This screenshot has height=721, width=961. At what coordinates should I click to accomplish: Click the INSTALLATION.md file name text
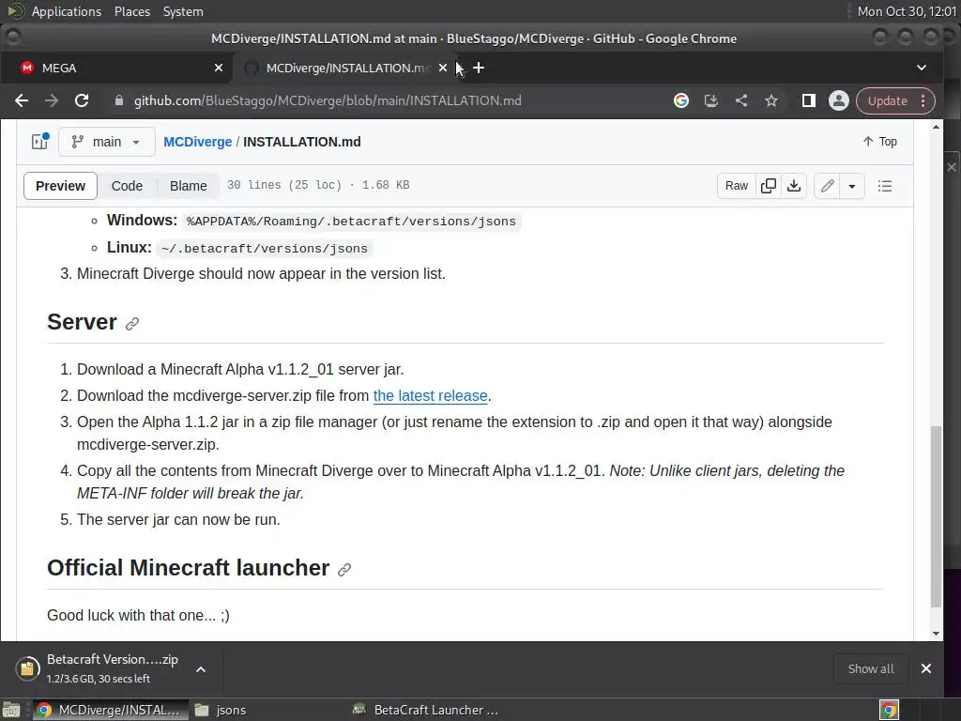point(301,142)
